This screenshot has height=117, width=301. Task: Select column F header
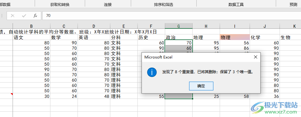click(x=151, y=26)
